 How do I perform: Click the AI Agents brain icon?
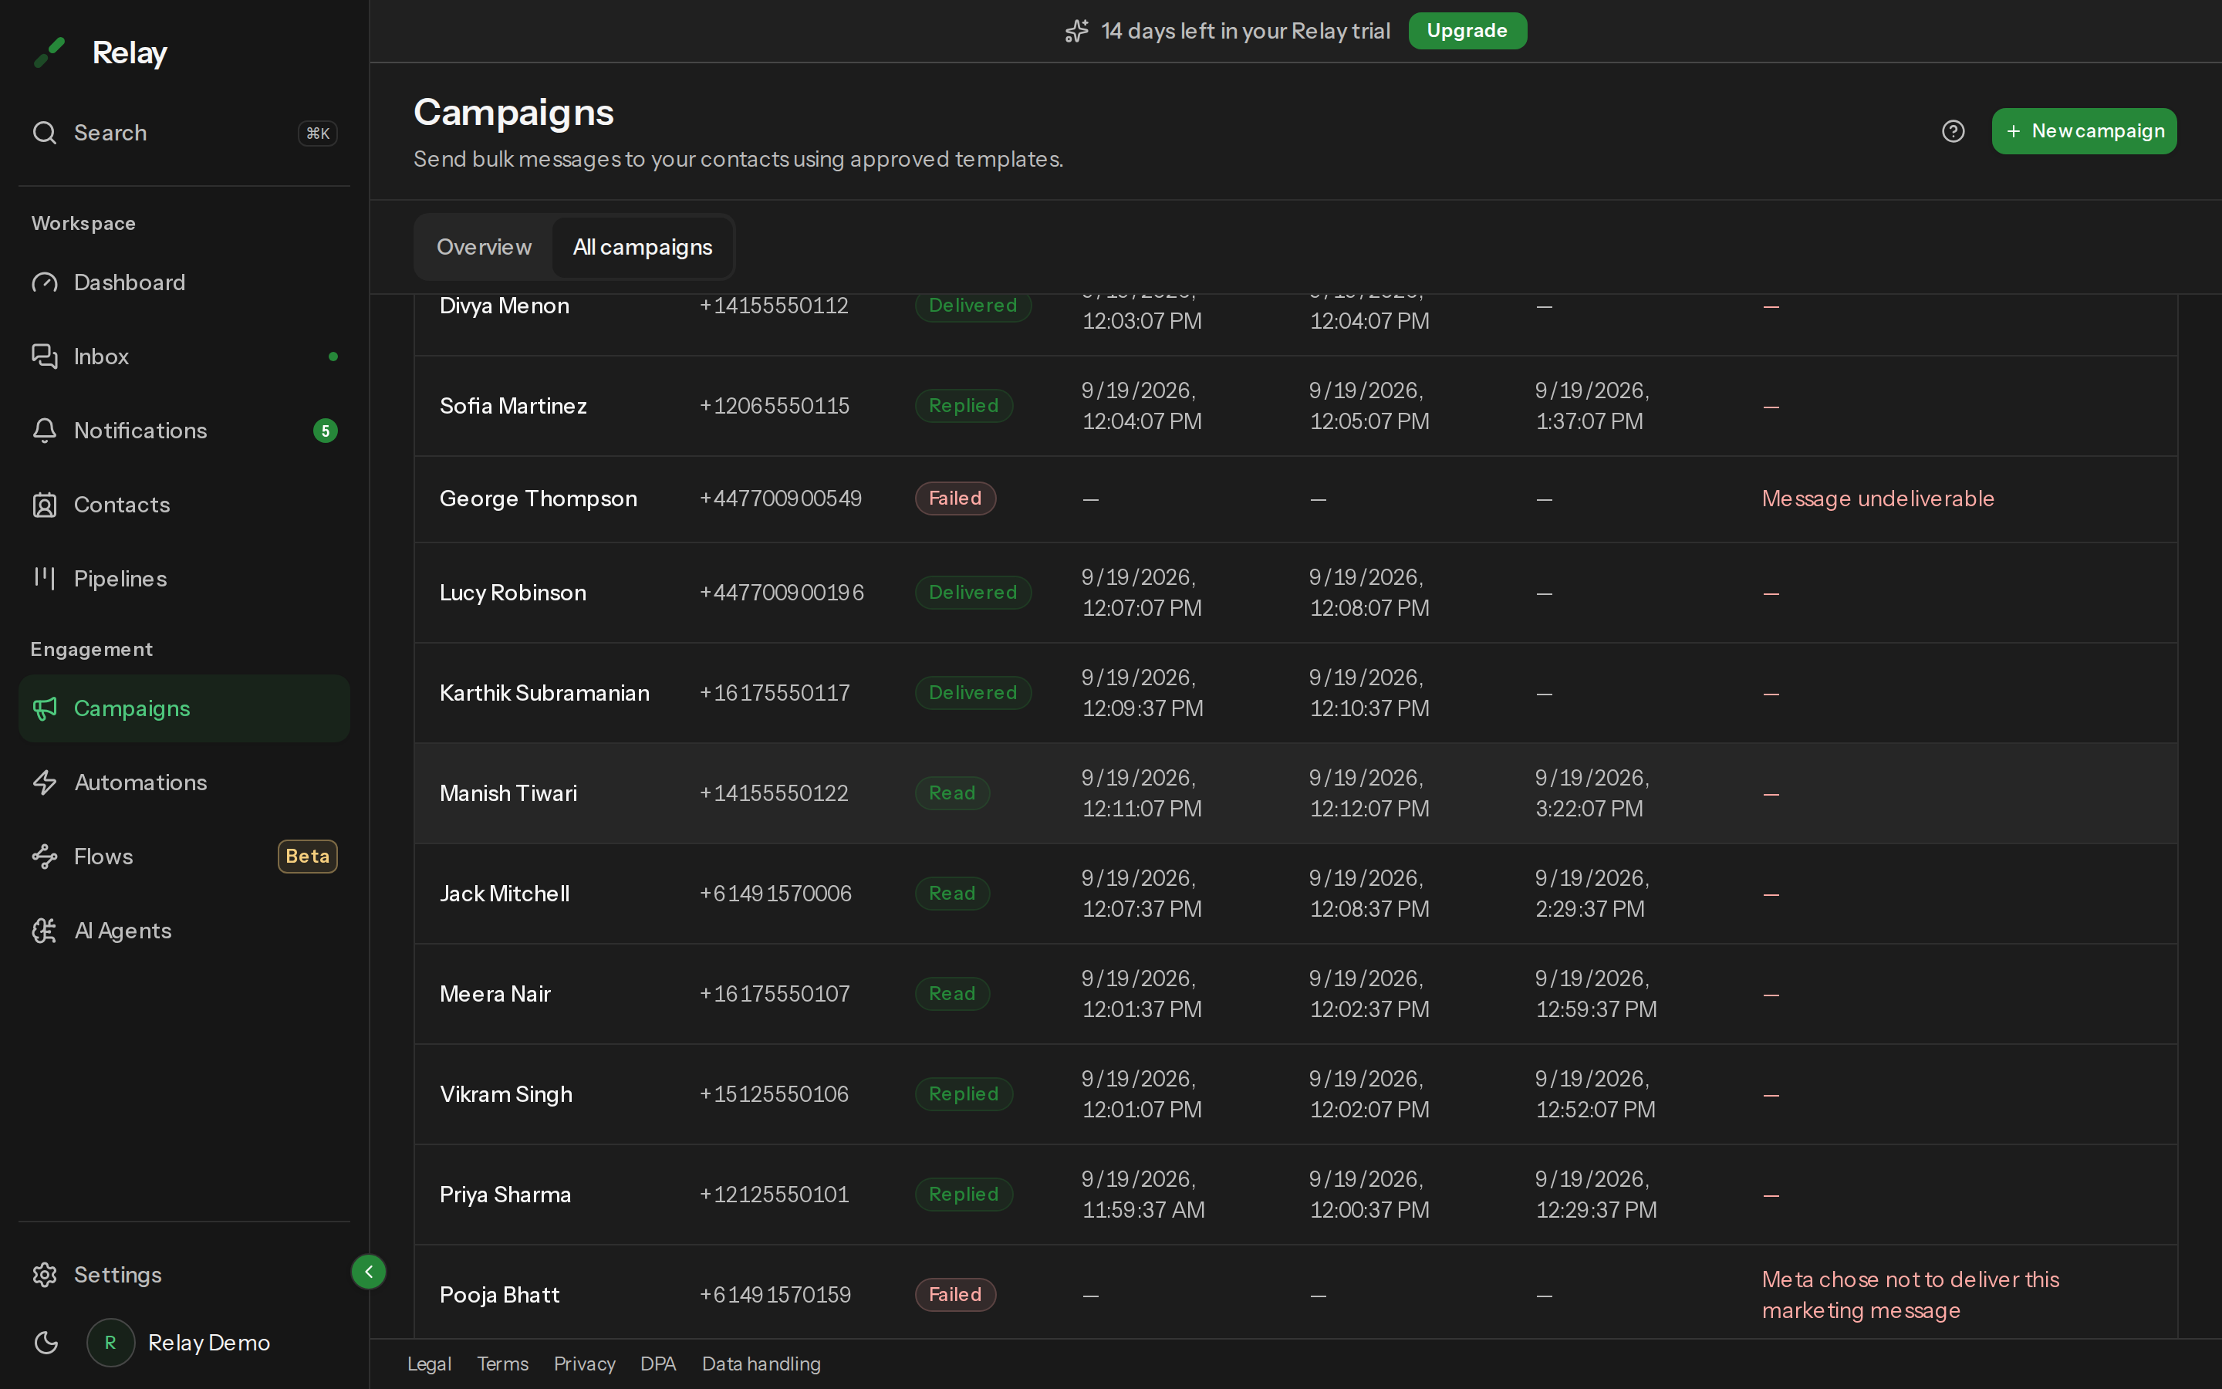(44, 931)
